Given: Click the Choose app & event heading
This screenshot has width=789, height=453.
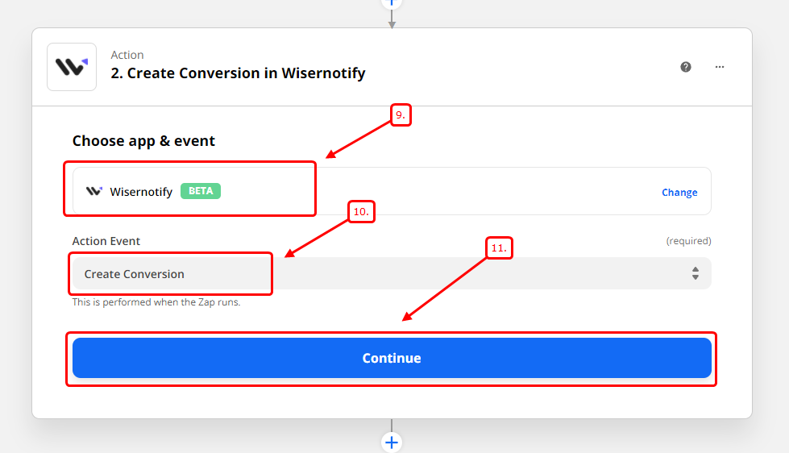Looking at the screenshot, I should tap(143, 141).
